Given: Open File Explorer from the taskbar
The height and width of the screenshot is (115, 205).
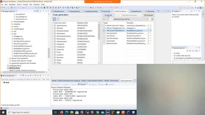Looking at the screenshot, I should pyautogui.click(x=72, y=112).
